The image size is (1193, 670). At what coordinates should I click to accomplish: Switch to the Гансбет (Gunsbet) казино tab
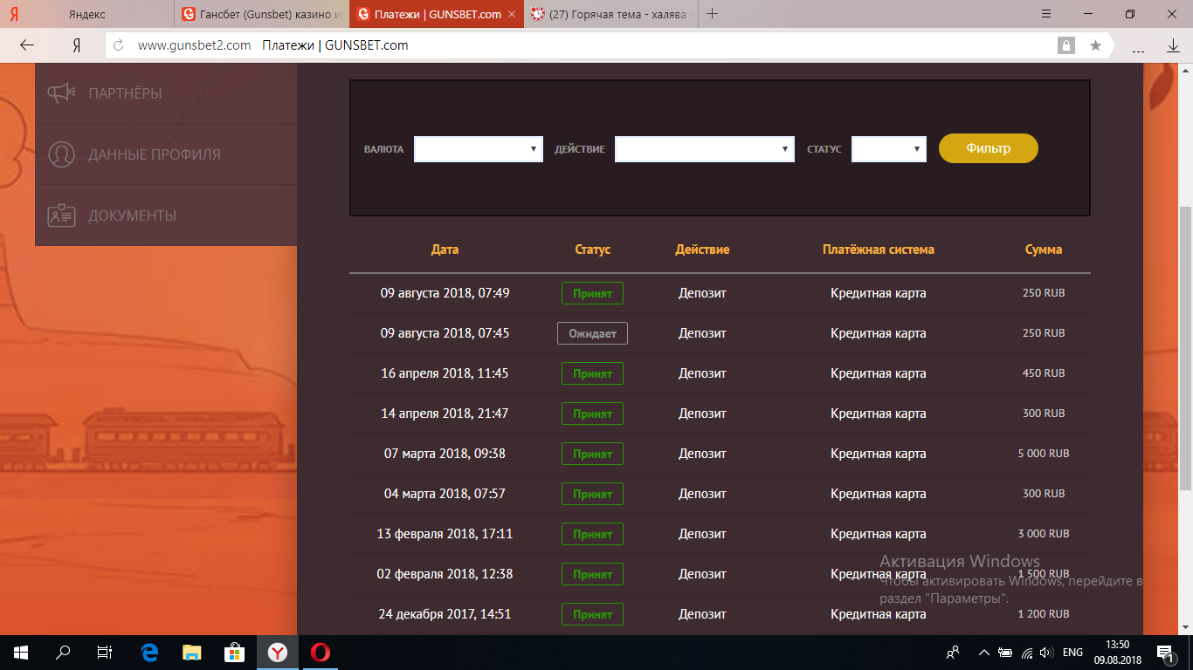[262, 14]
